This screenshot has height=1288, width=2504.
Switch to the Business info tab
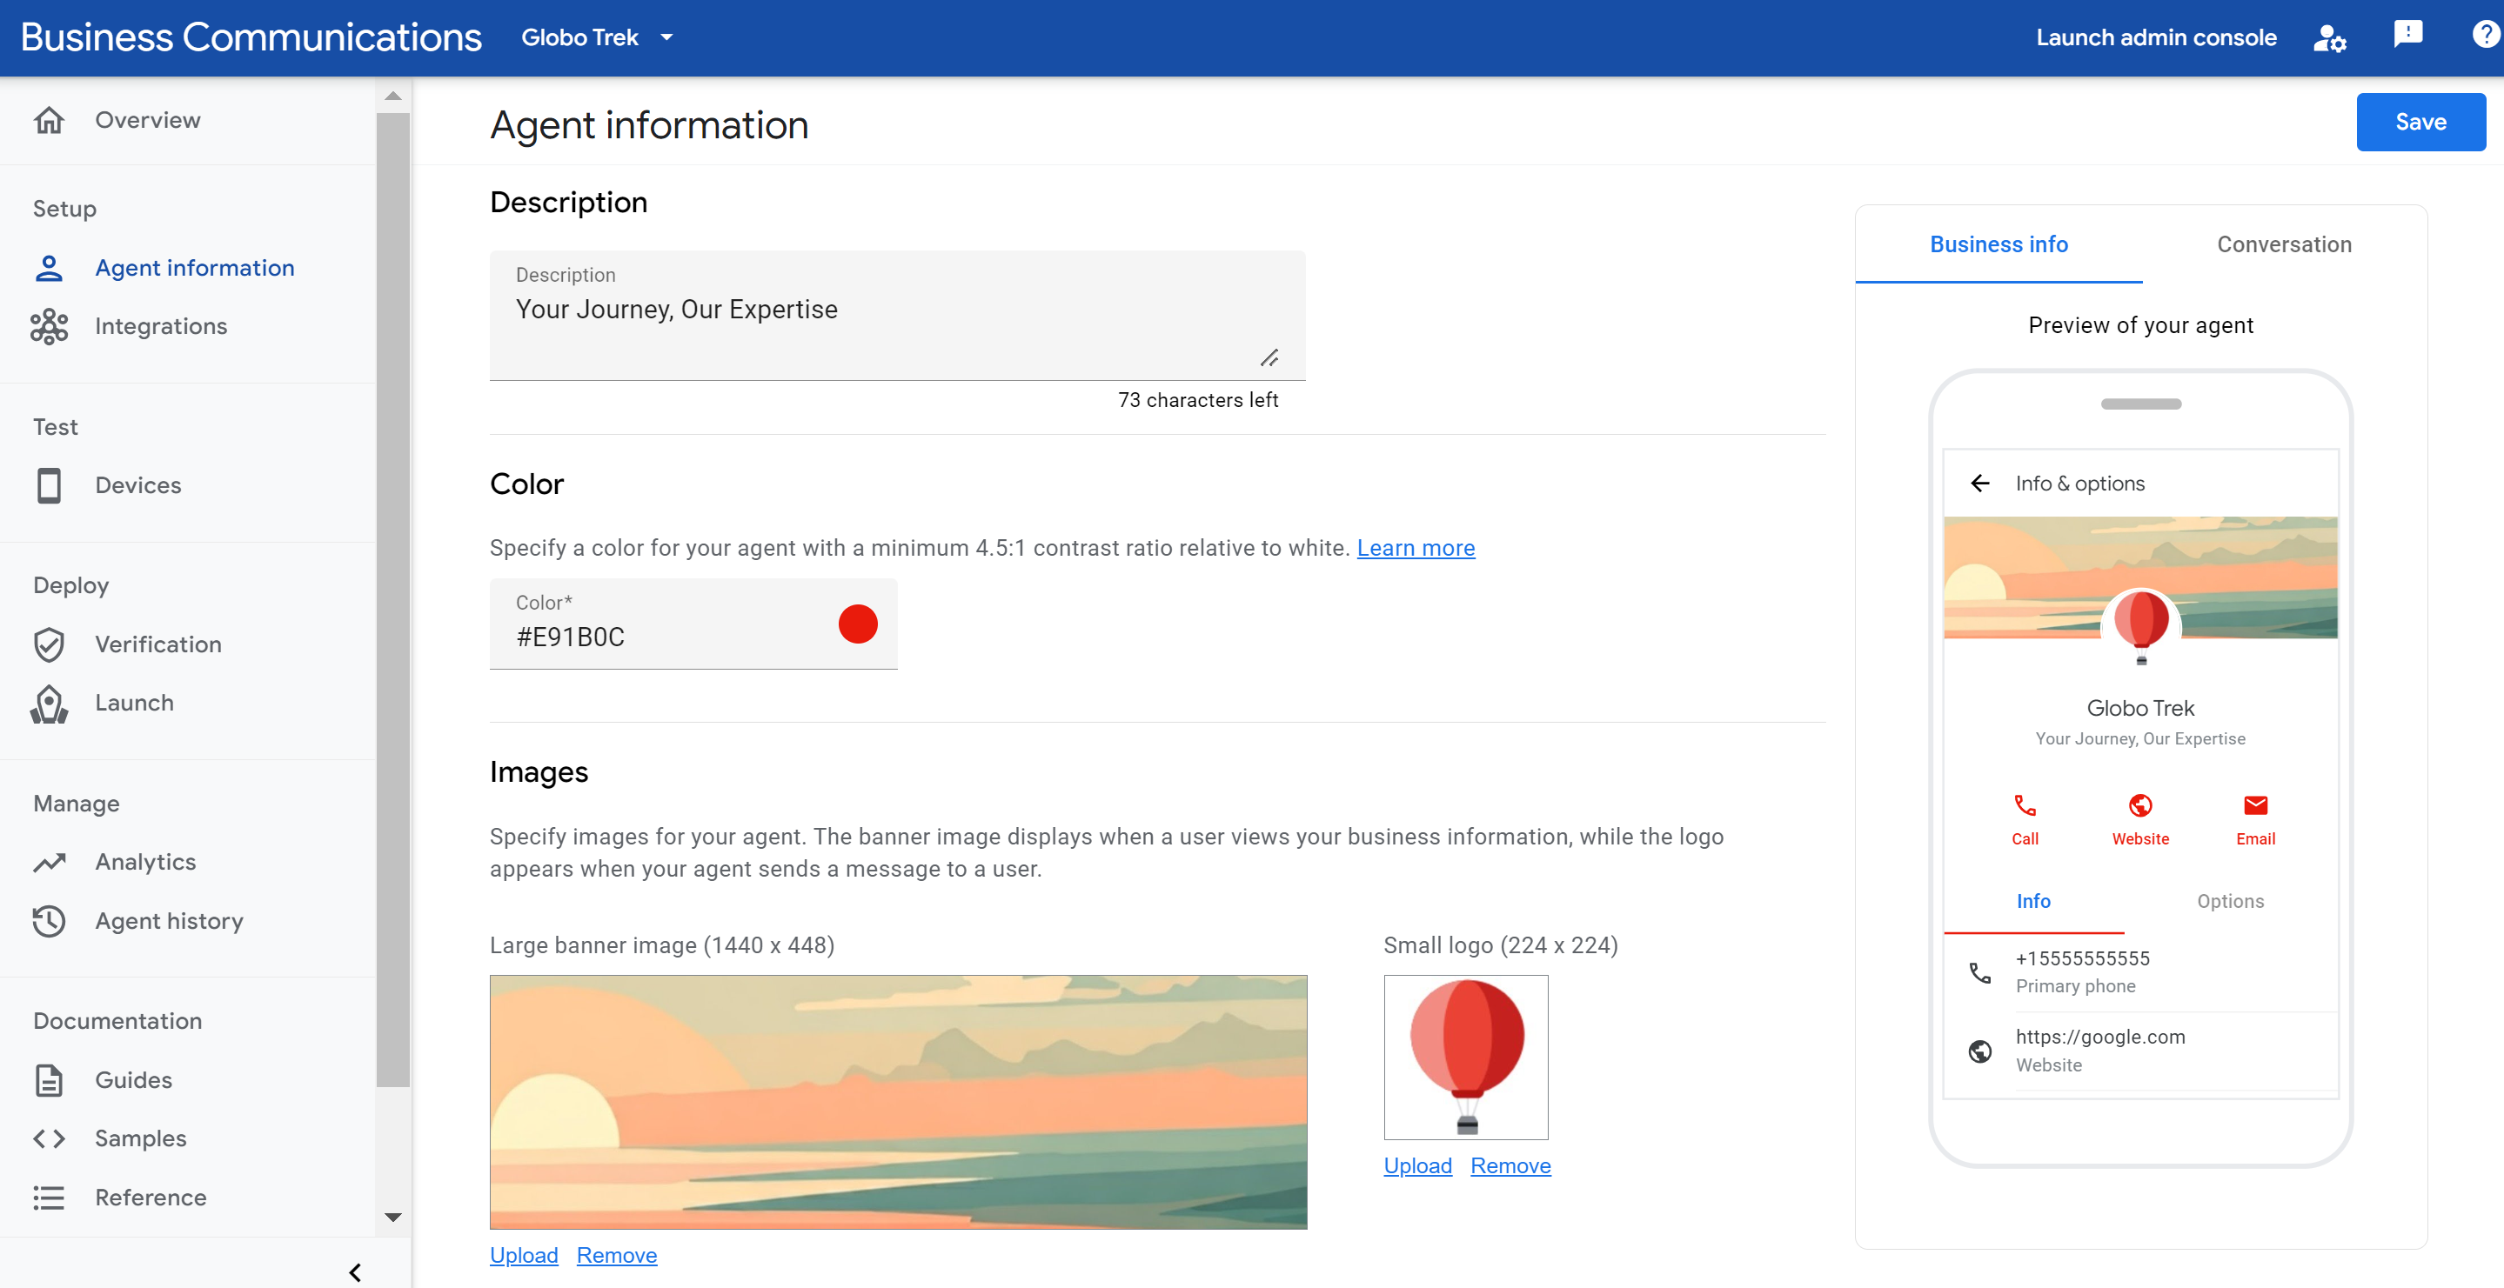1998,244
